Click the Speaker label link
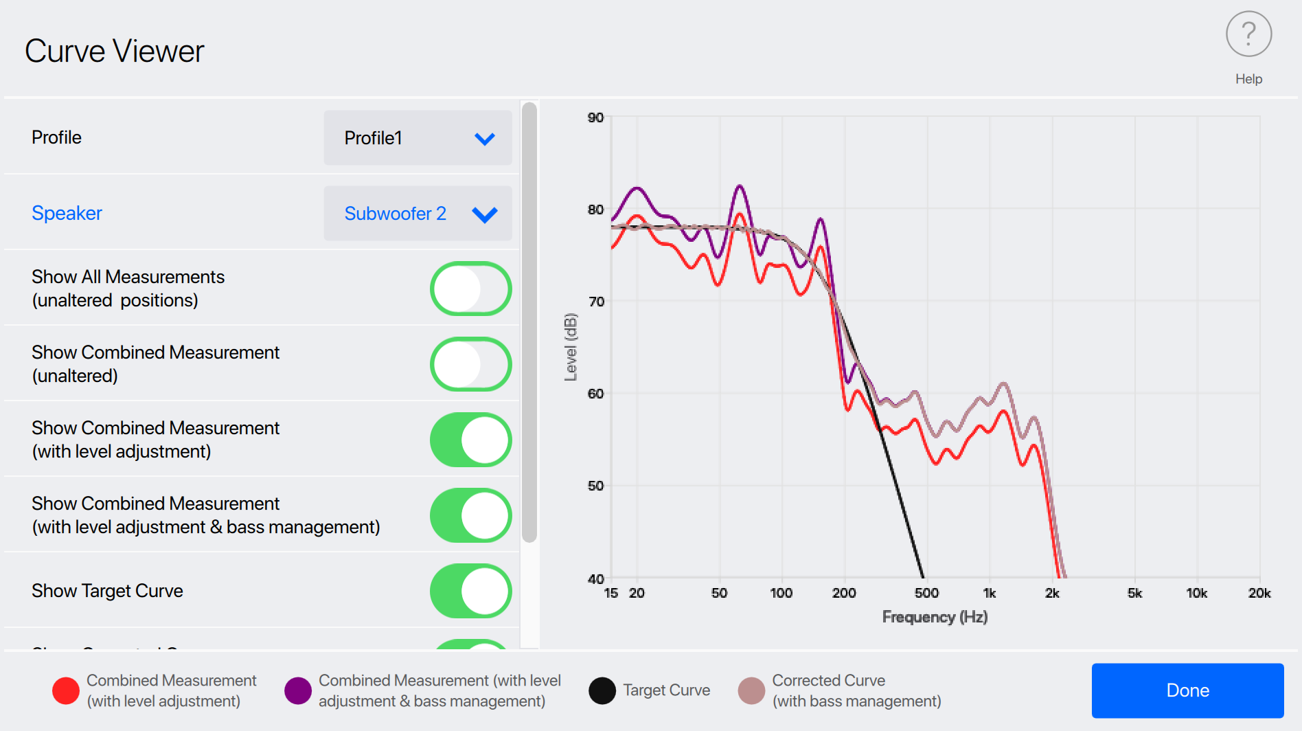1302x731 pixels. click(x=67, y=213)
